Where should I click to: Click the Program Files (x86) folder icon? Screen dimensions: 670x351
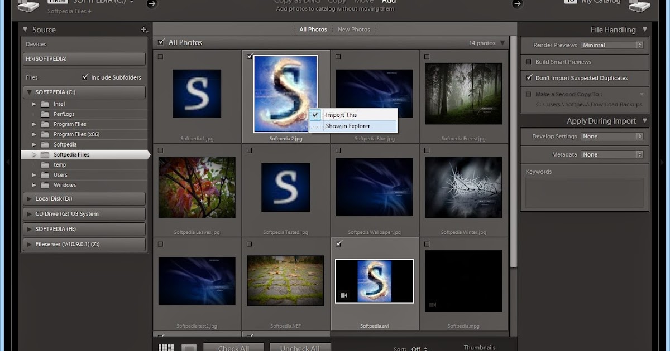click(x=45, y=134)
